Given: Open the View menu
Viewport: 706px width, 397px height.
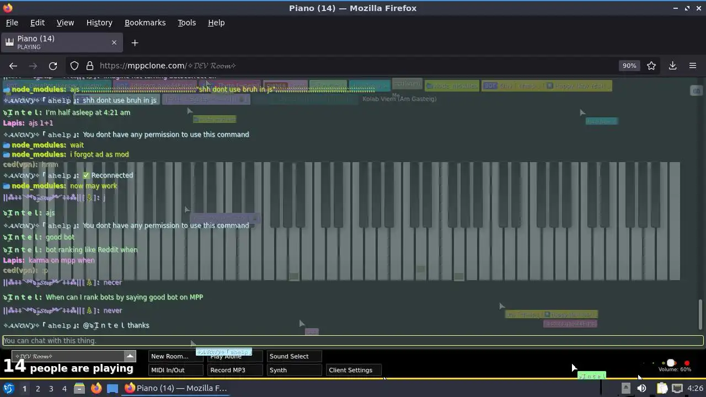Looking at the screenshot, I should coord(65,23).
